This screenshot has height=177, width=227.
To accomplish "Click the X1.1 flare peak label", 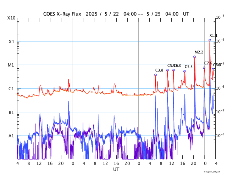I will 213,35.
